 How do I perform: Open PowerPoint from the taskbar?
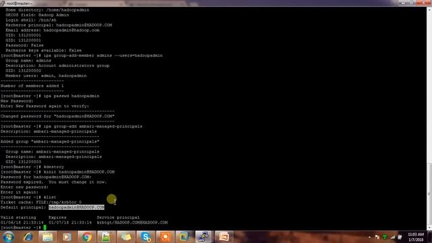coord(223,237)
